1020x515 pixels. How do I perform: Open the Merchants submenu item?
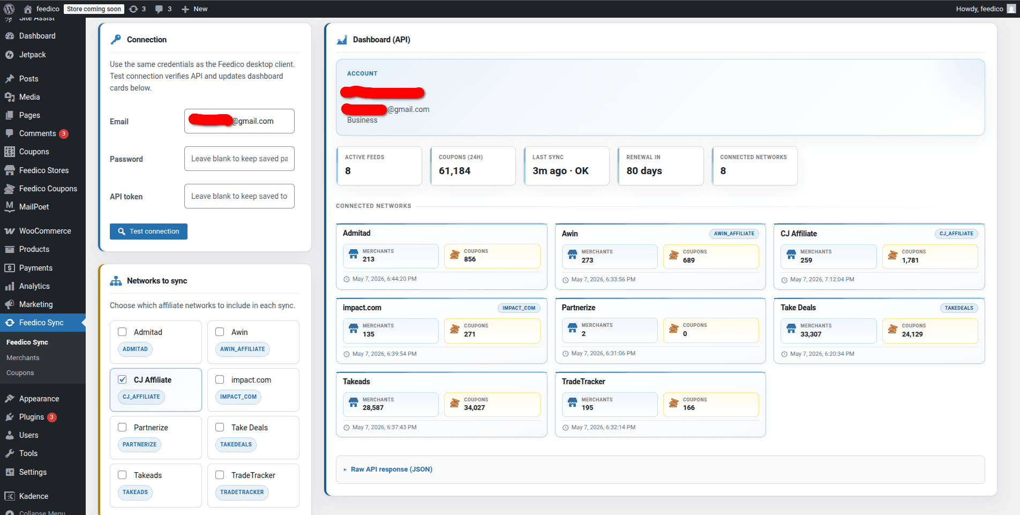(23, 357)
